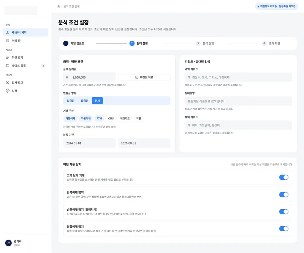This screenshot has width=304, height=253.
Task: Click the upload icon next to 새 분석 시작
Action: [8, 32]
